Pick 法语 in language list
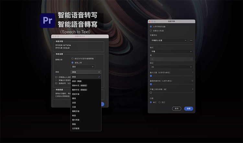This screenshot has width=243, height=143. click(x=86, y=103)
